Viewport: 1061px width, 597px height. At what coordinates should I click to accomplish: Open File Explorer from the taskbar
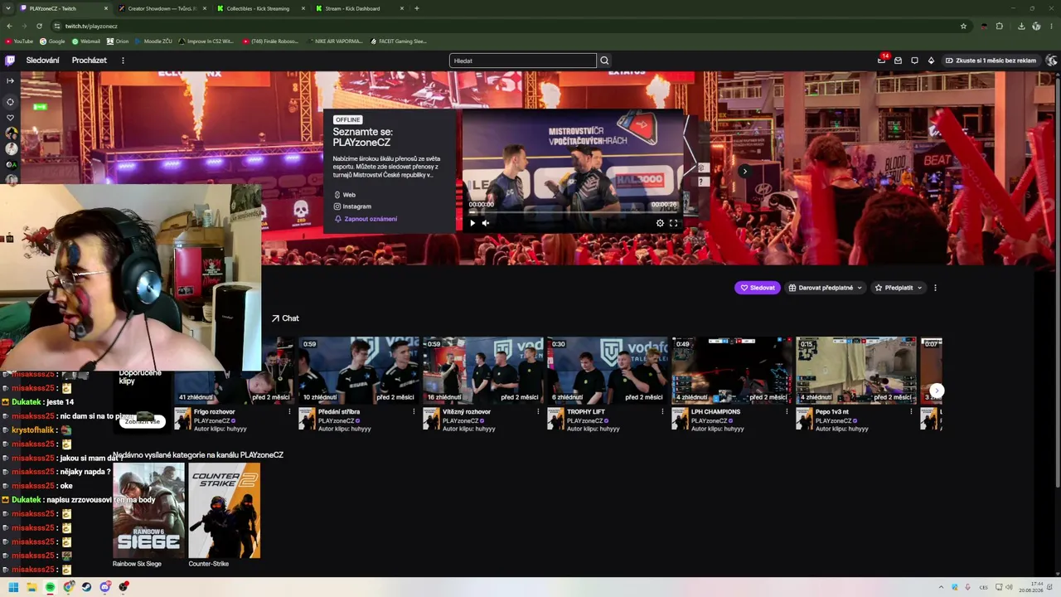coord(31,587)
